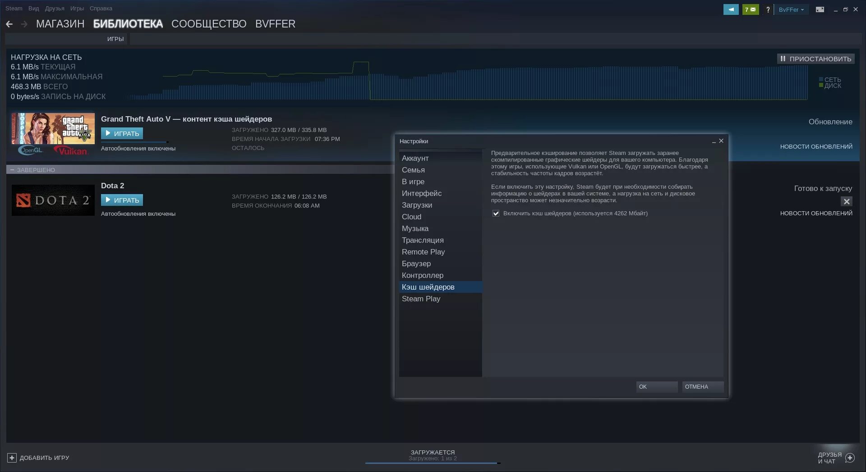Screen dimensions: 866x472
Task: Open Браузер settings category
Action: point(441,263)
